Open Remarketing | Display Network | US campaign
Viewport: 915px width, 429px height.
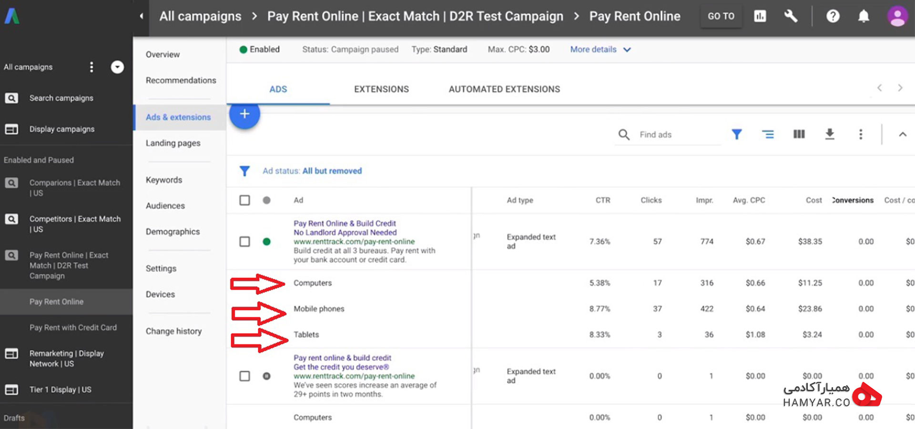tap(66, 358)
